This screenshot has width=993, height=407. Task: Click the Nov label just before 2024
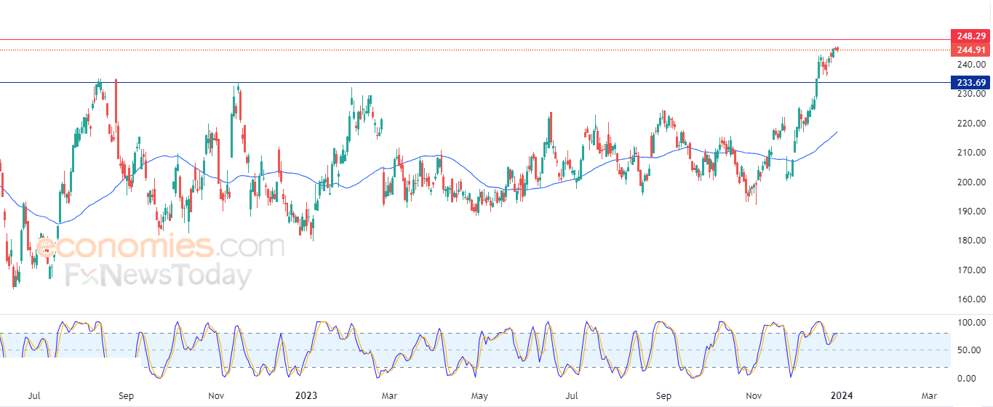[754, 396]
